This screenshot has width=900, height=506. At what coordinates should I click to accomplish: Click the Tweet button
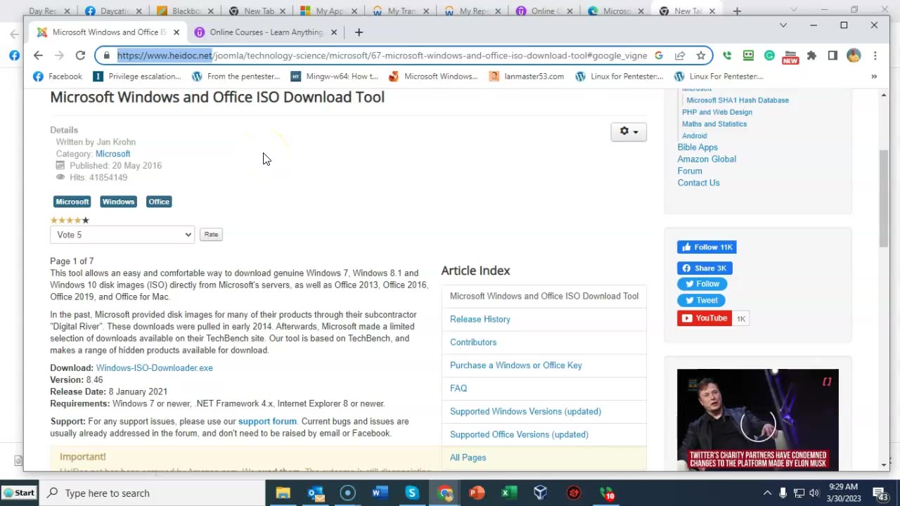[x=701, y=300]
